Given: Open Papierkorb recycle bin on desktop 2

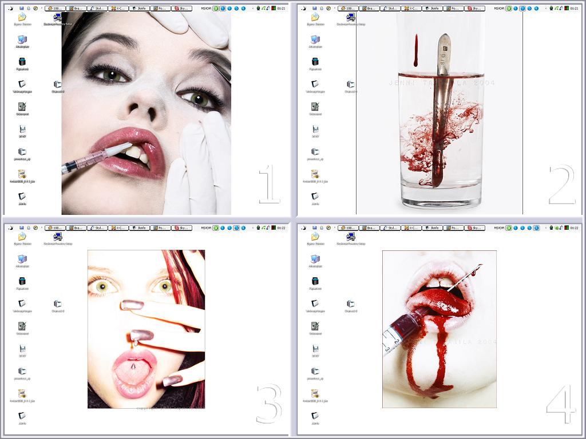Looking at the screenshot, I should [x=315, y=62].
